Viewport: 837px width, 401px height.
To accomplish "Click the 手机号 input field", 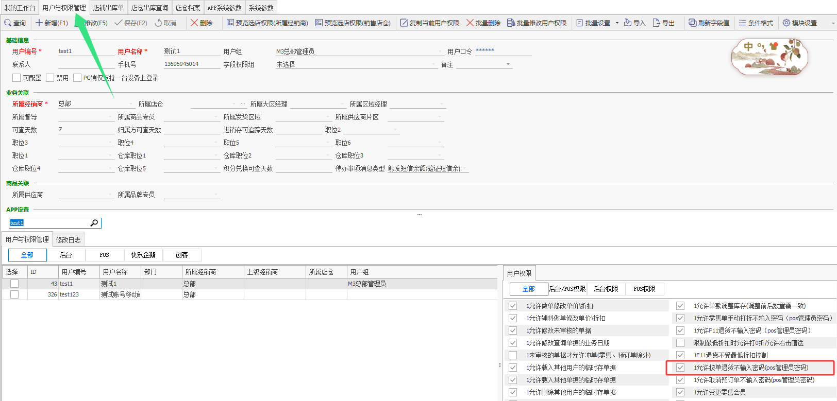I will tap(191, 64).
